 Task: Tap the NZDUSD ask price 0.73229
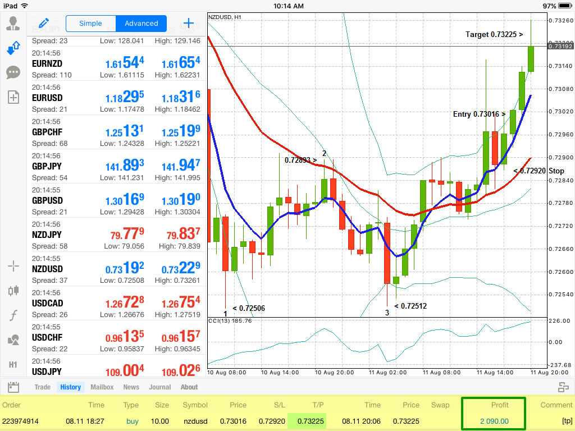(181, 268)
